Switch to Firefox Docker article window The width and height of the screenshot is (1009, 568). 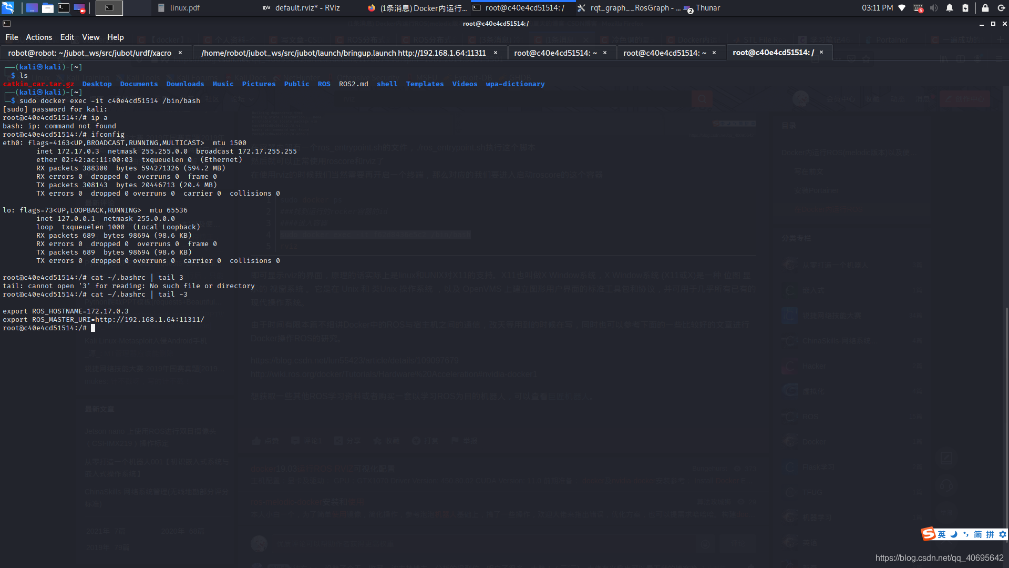[x=417, y=8]
